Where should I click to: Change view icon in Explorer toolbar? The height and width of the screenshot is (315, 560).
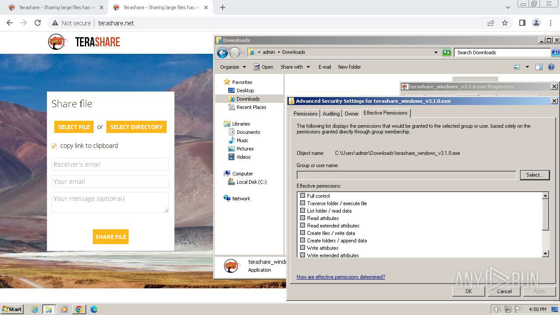[x=517, y=67]
